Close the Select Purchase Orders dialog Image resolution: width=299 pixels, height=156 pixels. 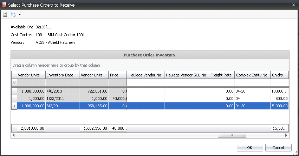(293, 5)
